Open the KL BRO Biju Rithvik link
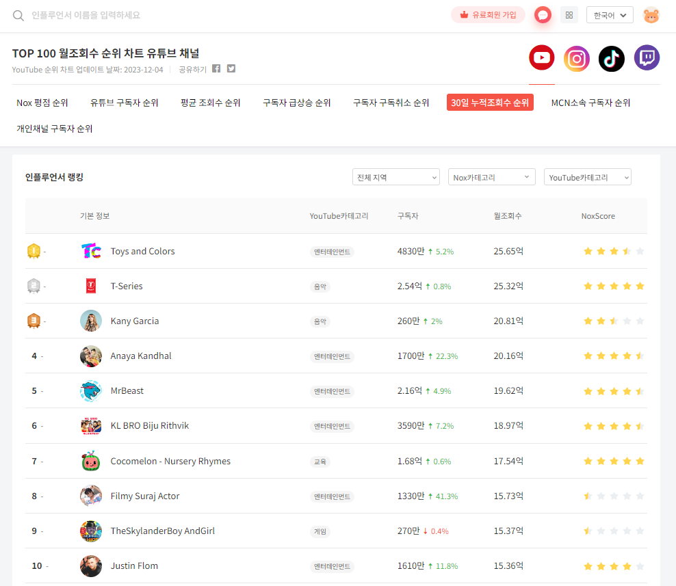 point(150,426)
